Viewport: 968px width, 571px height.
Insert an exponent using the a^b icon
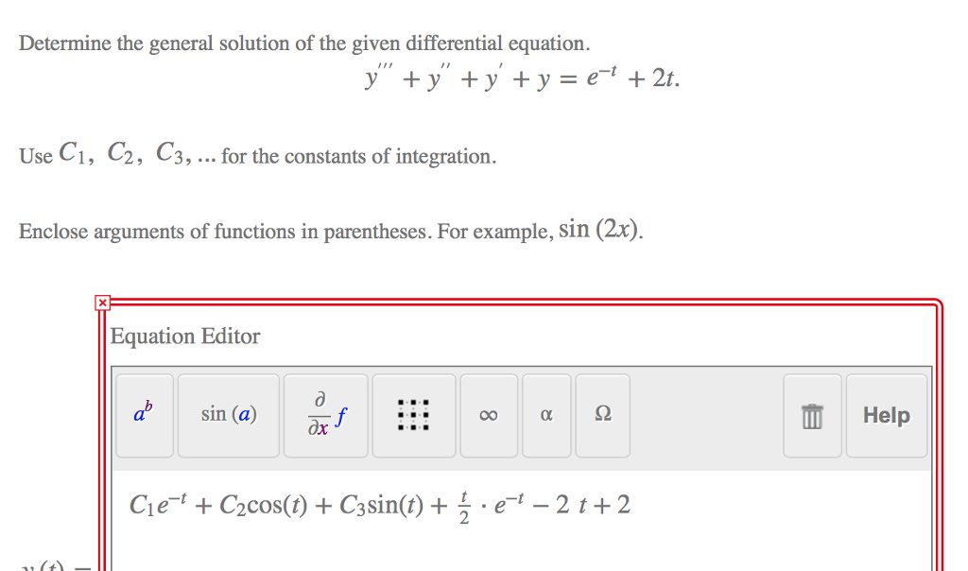[144, 414]
